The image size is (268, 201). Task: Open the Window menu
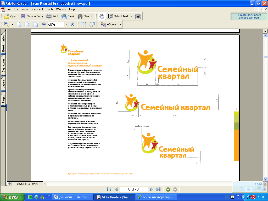point(61,9)
